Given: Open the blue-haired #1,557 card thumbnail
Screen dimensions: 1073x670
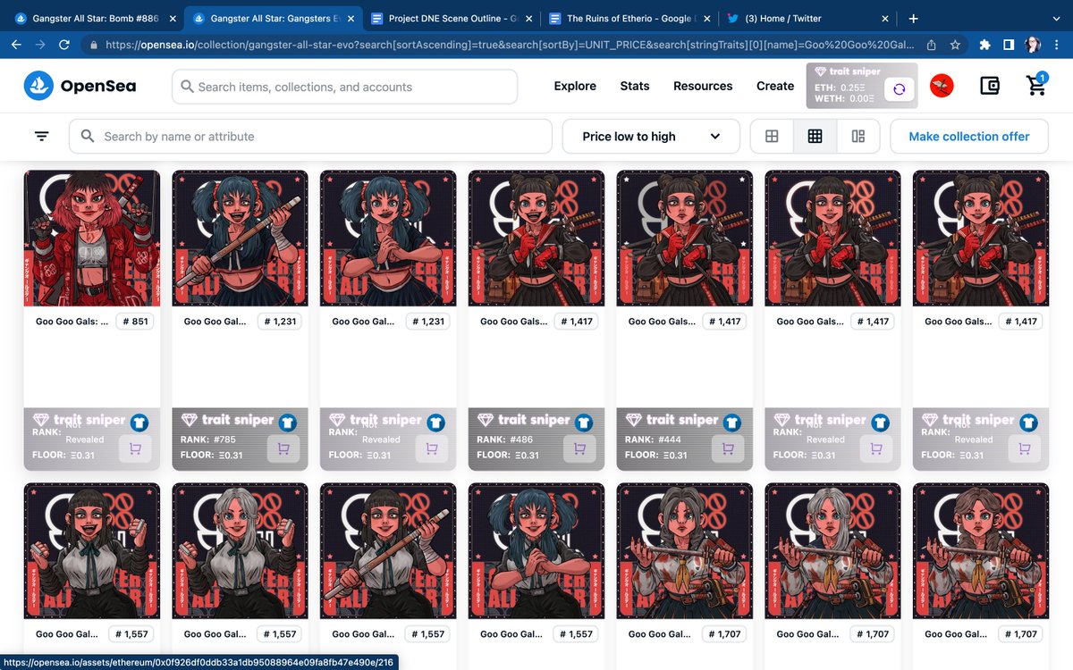Looking at the screenshot, I should coord(537,551).
